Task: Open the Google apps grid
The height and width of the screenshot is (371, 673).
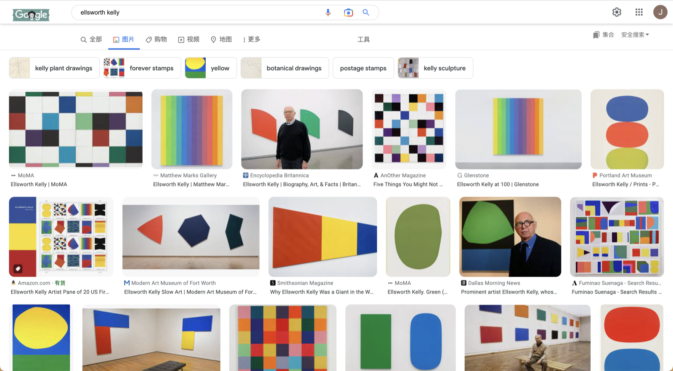Action: point(639,12)
